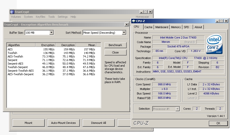
Task: Open the Volumes menu in TrueCrypt
Action: [x=16, y=17]
